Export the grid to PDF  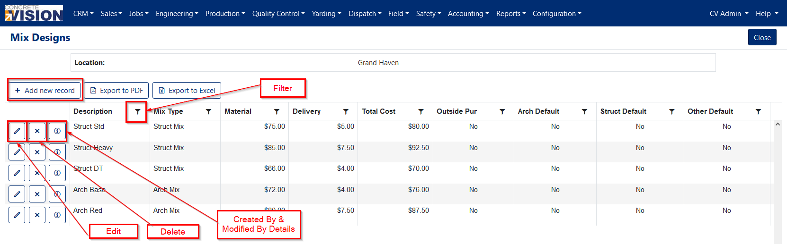point(116,90)
